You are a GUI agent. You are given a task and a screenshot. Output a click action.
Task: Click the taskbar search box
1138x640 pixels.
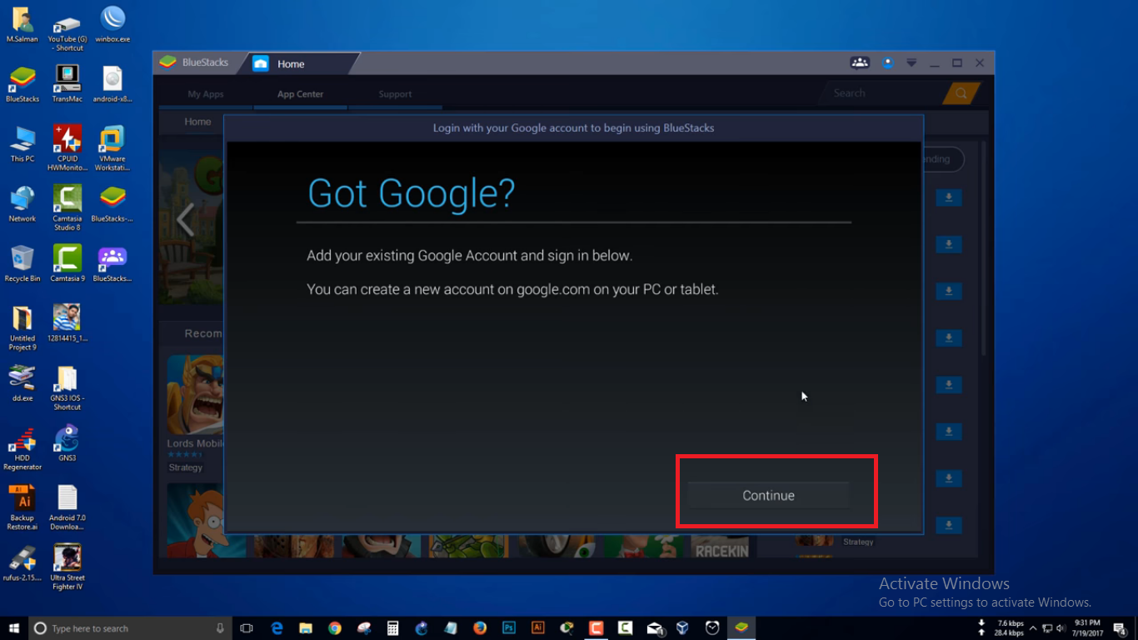[129, 628]
